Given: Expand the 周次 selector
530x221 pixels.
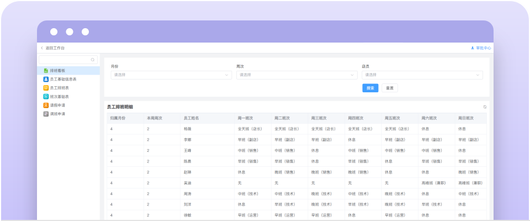Looking at the screenshot, I should 297,75.
